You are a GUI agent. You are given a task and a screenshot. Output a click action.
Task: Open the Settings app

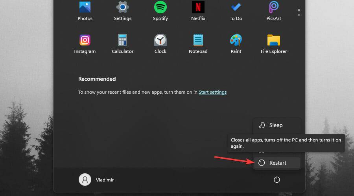coord(122,11)
